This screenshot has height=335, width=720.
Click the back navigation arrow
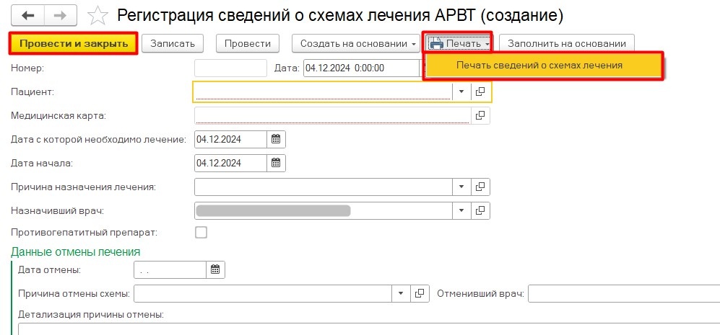(29, 14)
